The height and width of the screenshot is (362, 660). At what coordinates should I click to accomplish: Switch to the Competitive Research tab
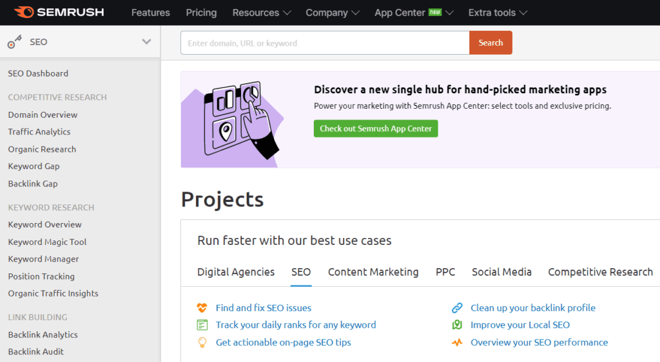pyautogui.click(x=600, y=272)
